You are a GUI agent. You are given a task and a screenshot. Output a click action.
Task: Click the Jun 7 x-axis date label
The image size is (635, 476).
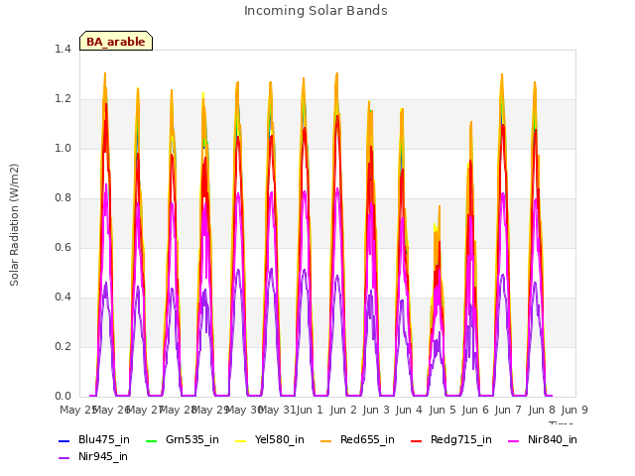tap(508, 410)
